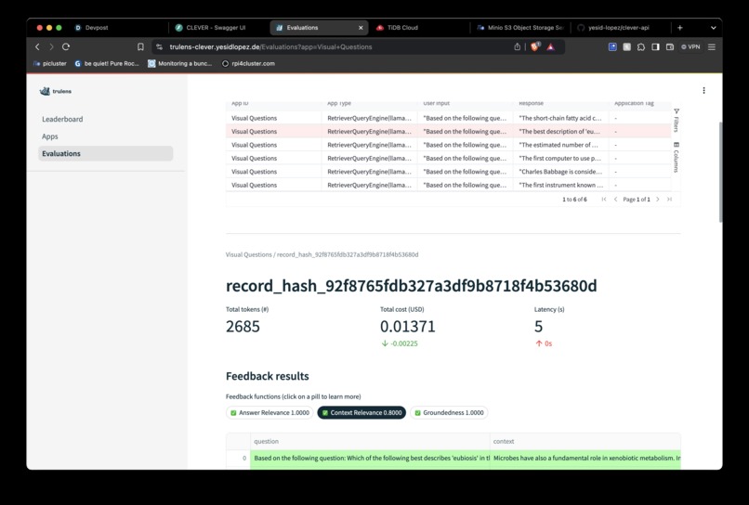Select row with first instrument known response
This screenshot has height=505, width=749.
[x=449, y=185]
